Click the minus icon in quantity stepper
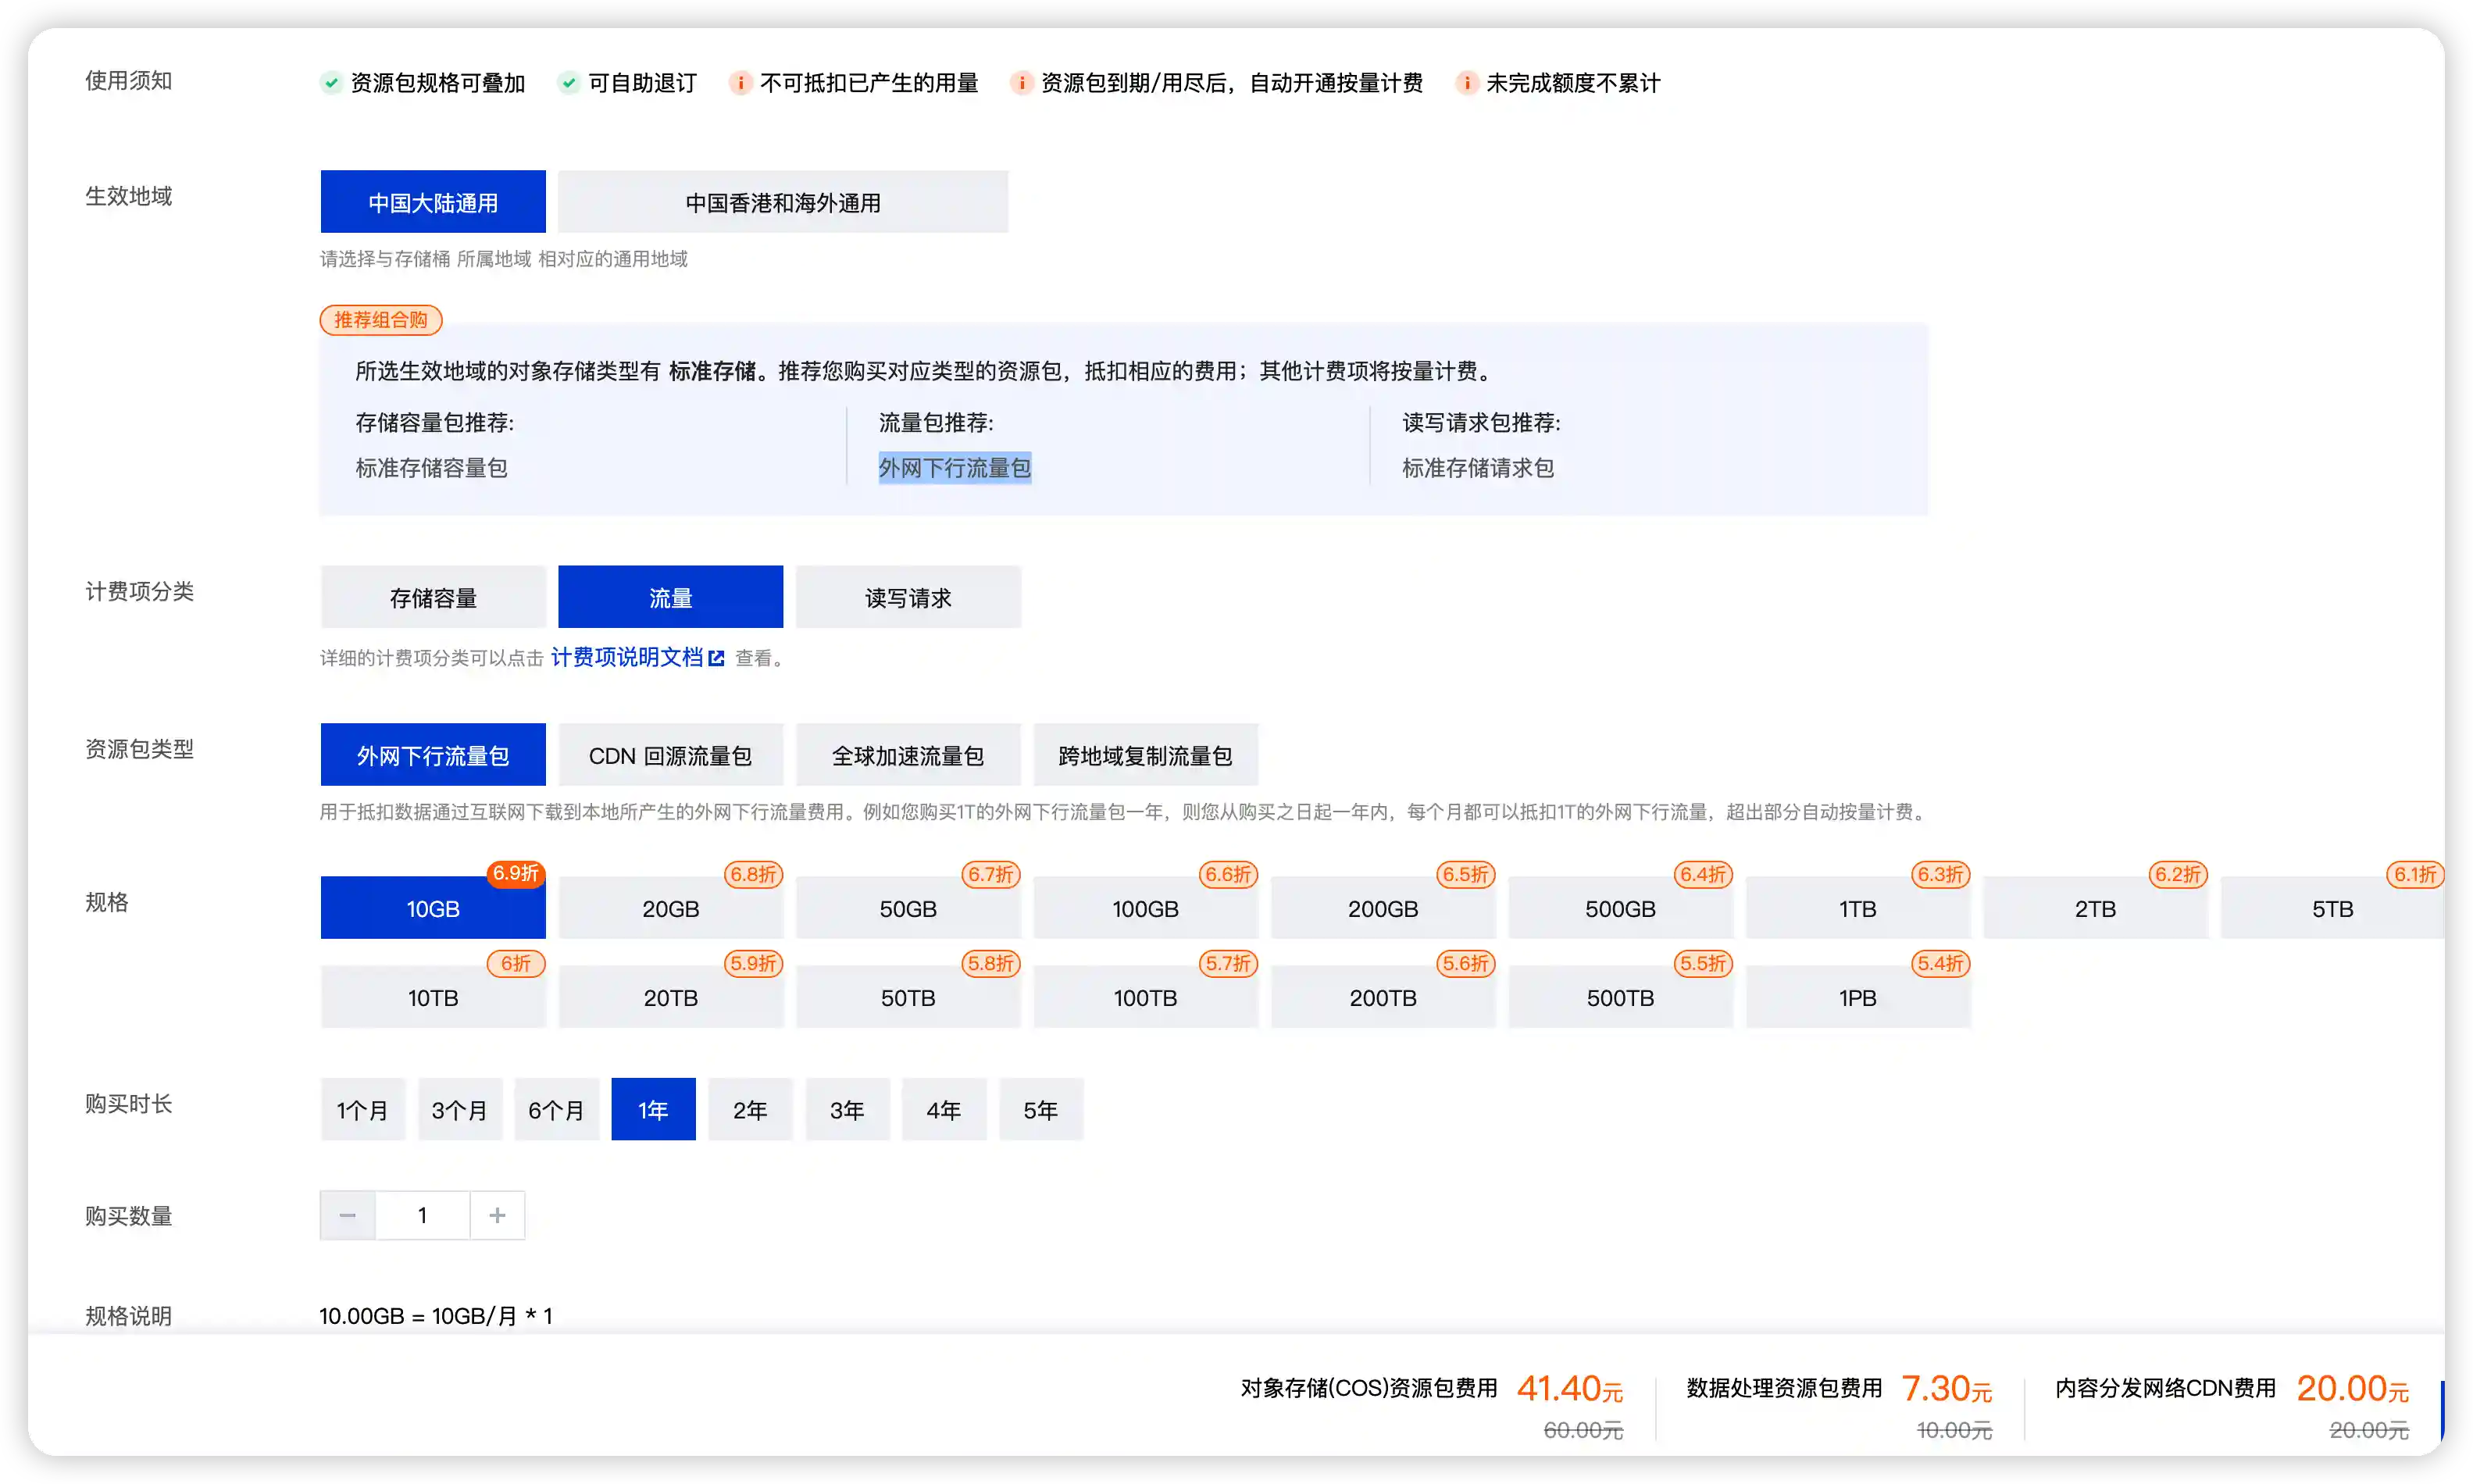Screen dimensions: 2473x1484 348,1215
